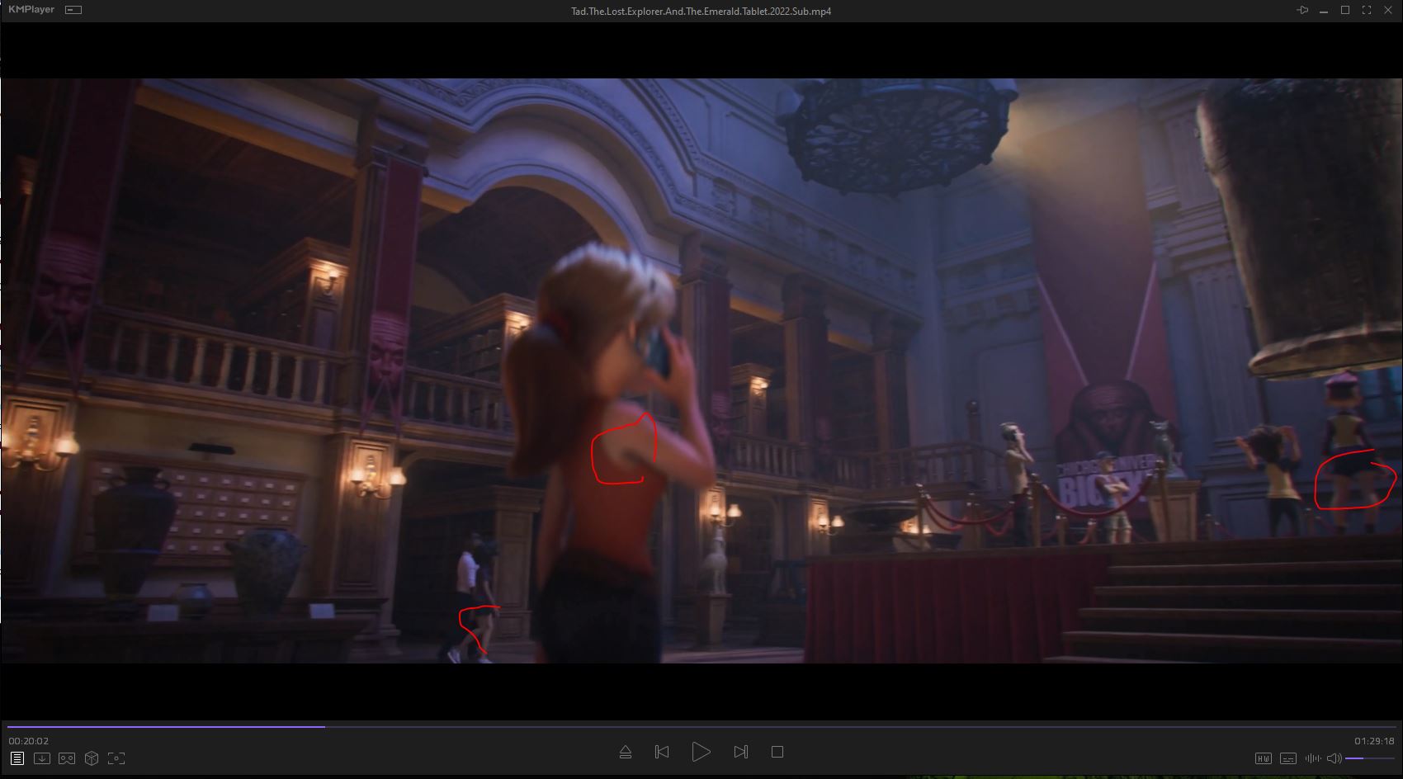This screenshot has width=1403, height=779.
Task: Mute the audio with the speaker icon
Action: pyautogui.click(x=1334, y=758)
